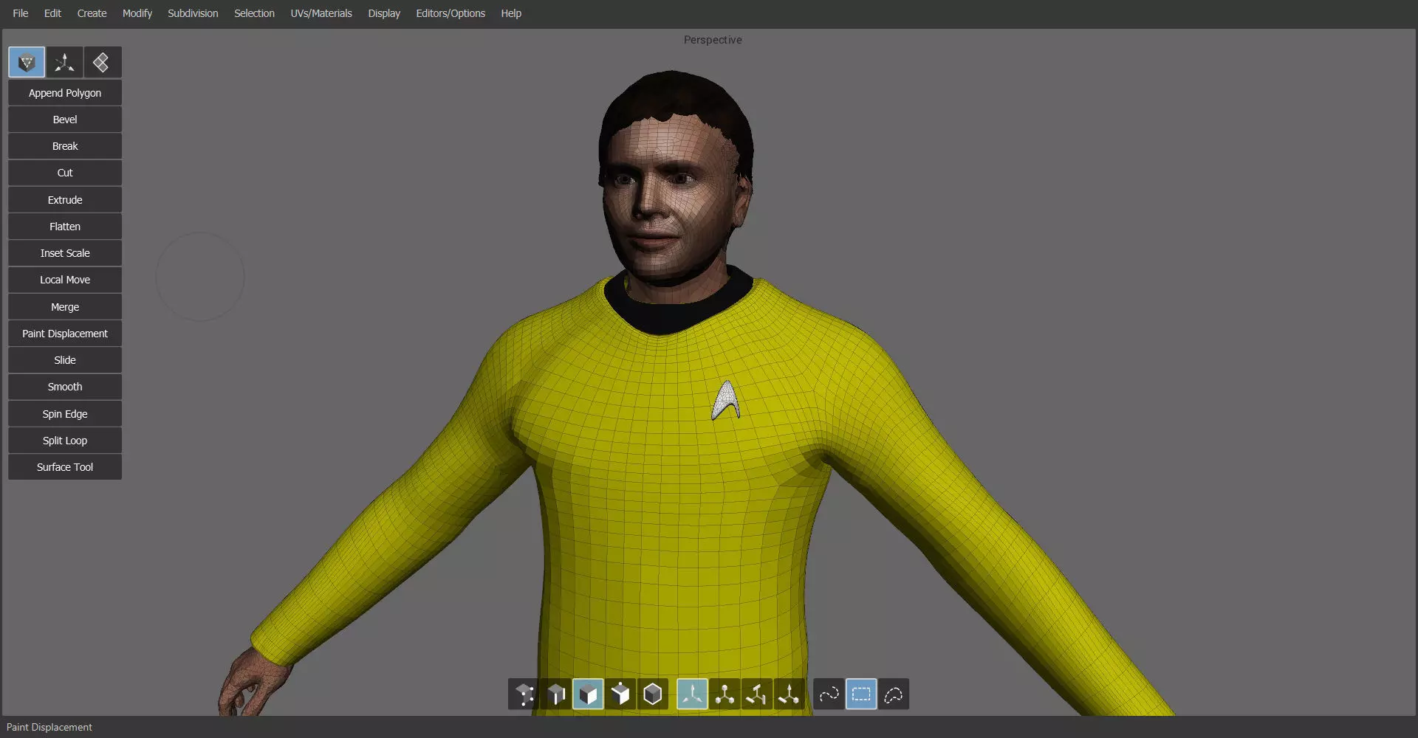Activate edge selection mode

coord(556,694)
